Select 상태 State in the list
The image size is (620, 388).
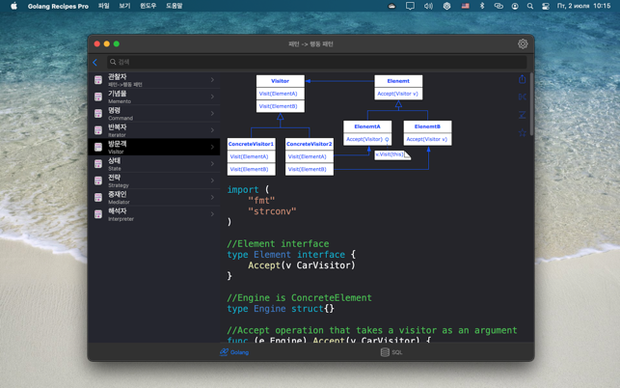tap(154, 164)
